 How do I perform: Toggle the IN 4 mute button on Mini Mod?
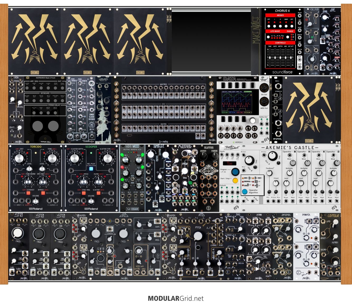[x=142, y=155]
